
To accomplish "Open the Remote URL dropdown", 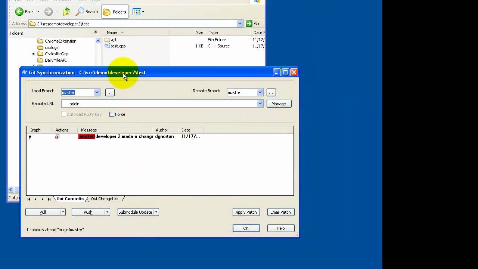I will [260, 103].
